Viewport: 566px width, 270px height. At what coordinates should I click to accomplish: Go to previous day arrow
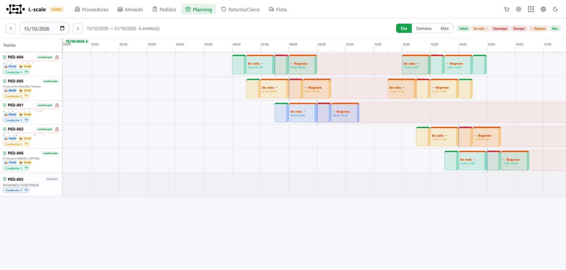click(11, 29)
